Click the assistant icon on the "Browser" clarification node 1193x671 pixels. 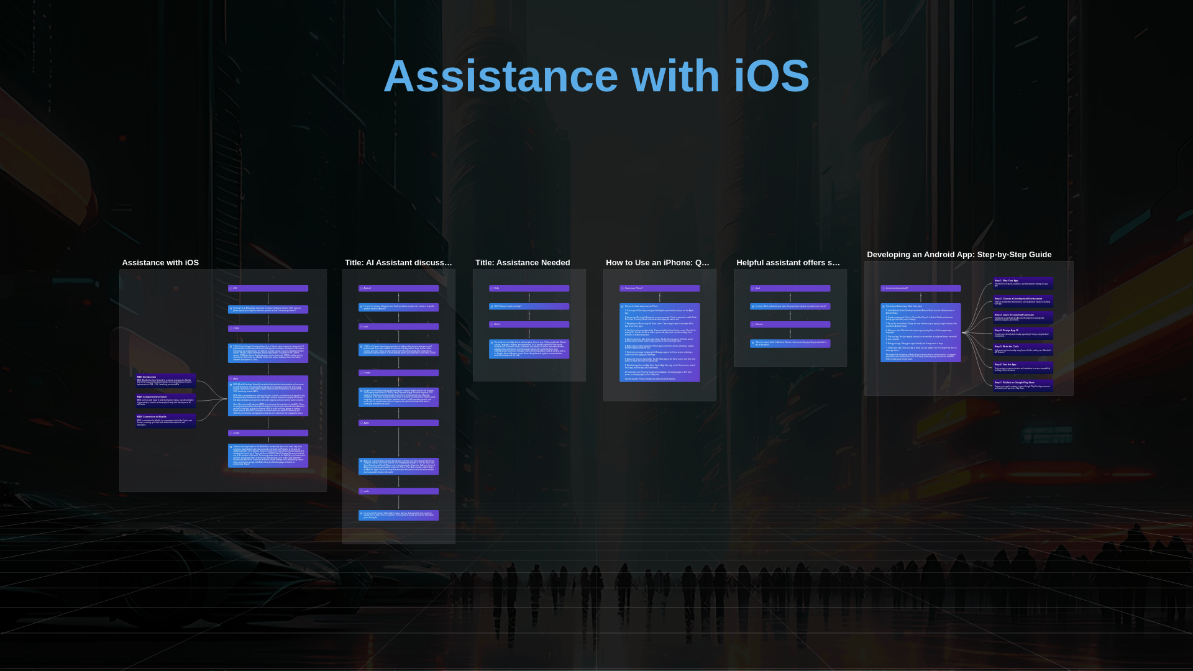coord(752,342)
